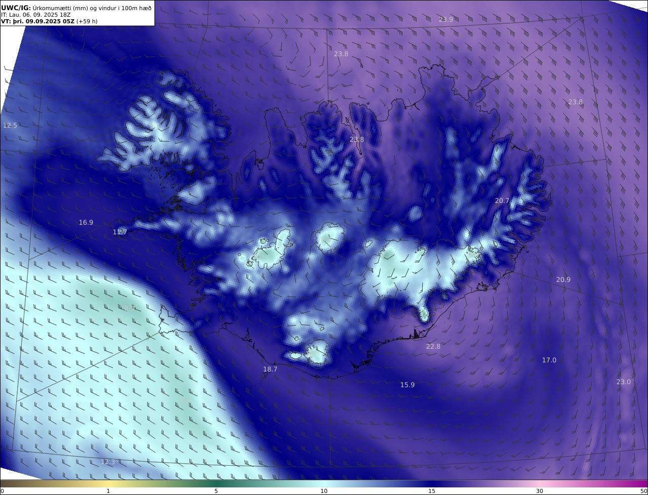Click the colorbar tick label '10'
The width and height of the screenshot is (648, 495).
click(324, 491)
